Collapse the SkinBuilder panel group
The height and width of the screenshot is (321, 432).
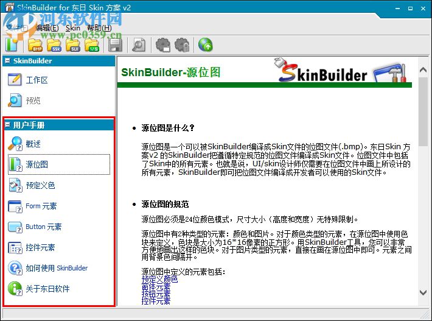coord(8,61)
